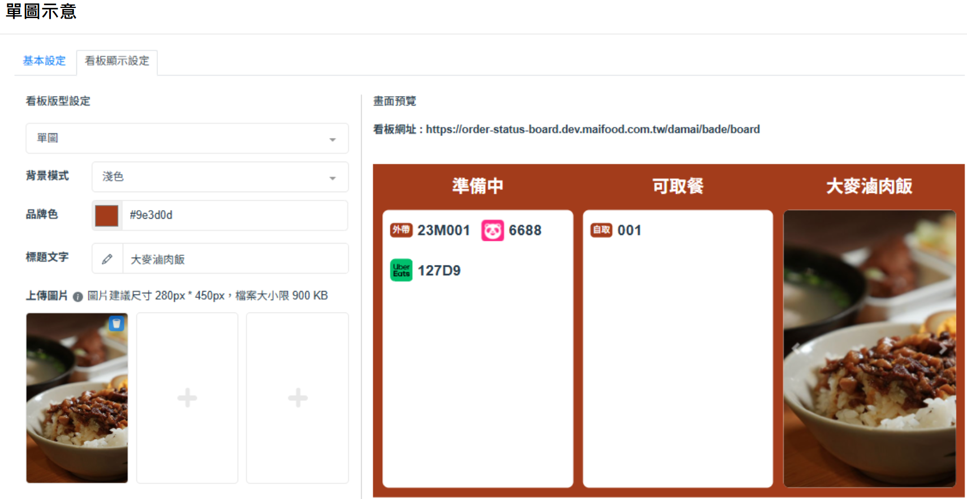The width and height of the screenshot is (967, 499).
Task: Click the plus icon in the second upload slot
Action: [x=187, y=398]
